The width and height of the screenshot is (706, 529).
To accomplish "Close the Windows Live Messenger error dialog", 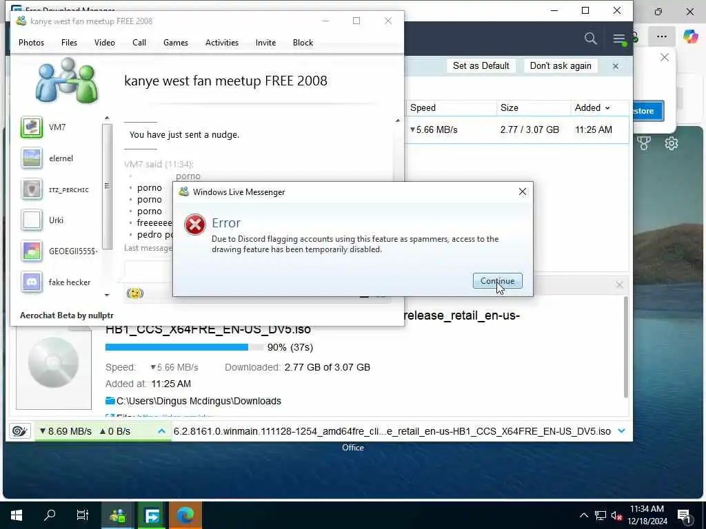I will point(523,191).
